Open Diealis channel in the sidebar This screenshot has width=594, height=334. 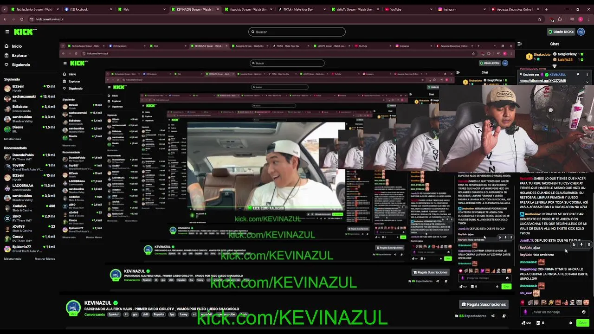[x=30, y=129]
